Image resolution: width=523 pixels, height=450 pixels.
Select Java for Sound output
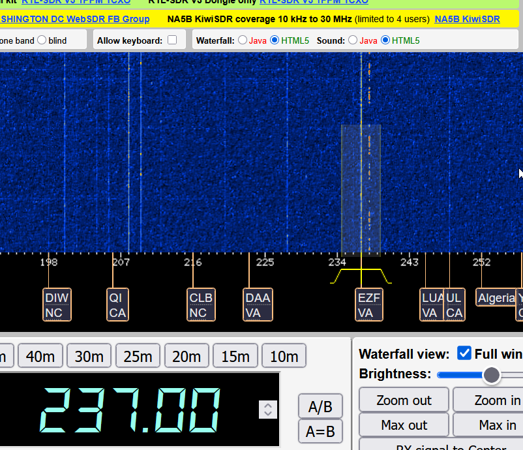click(x=353, y=40)
